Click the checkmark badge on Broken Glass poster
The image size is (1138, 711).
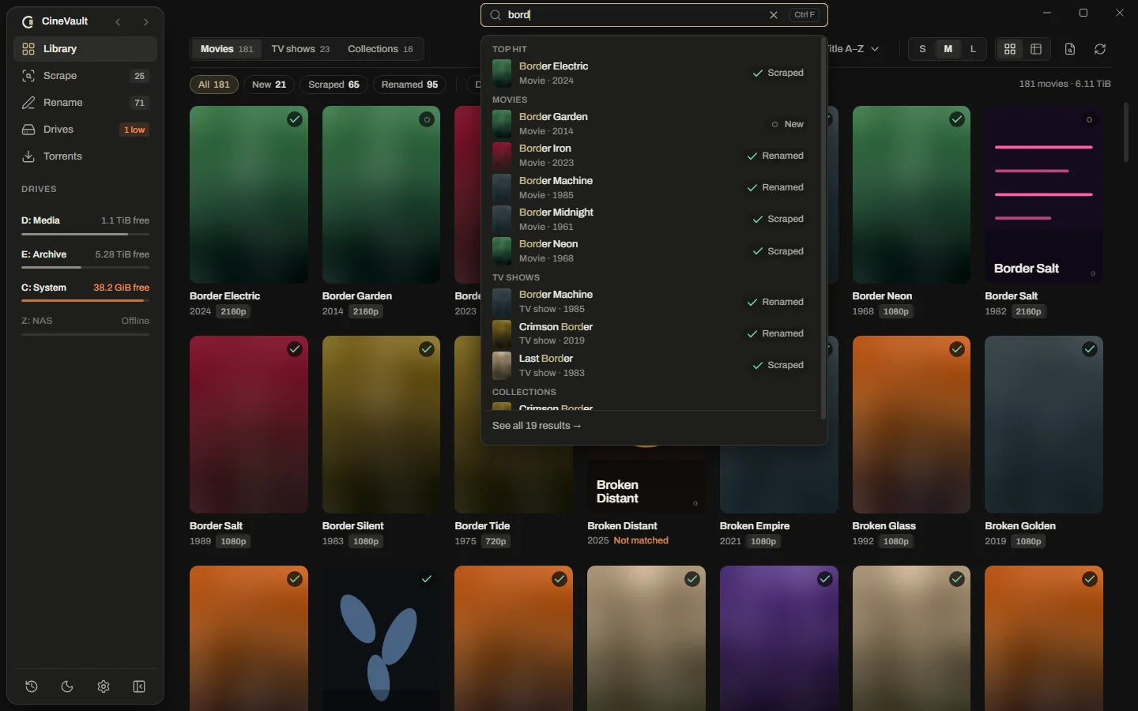pos(957,349)
